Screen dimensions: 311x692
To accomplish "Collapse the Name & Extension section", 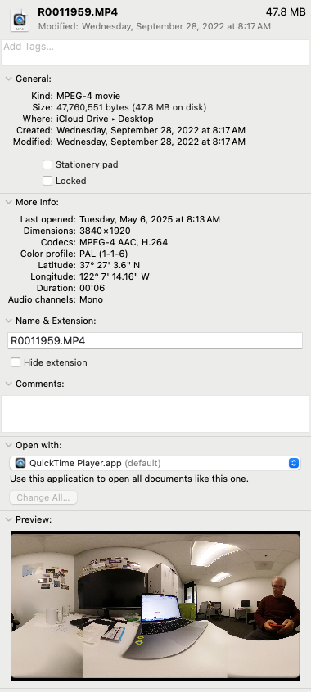I will (x=8, y=321).
